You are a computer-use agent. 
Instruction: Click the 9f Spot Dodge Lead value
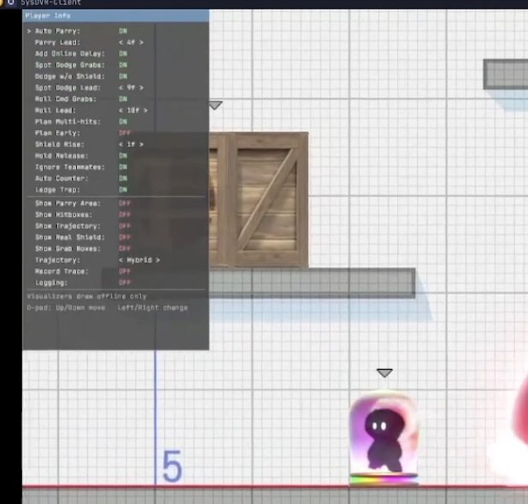[x=131, y=87]
